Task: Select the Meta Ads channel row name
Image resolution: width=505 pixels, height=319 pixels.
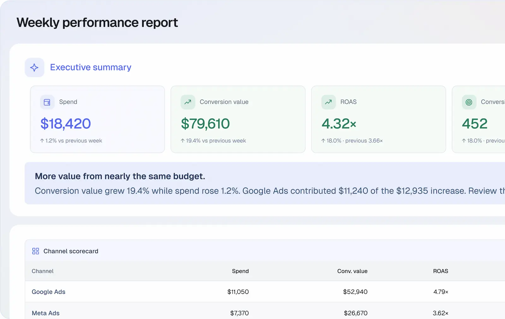Action: (46, 313)
